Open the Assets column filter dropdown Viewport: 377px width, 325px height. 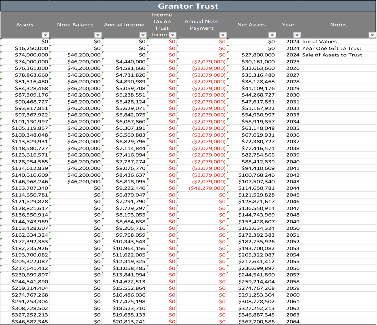point(45,35)
